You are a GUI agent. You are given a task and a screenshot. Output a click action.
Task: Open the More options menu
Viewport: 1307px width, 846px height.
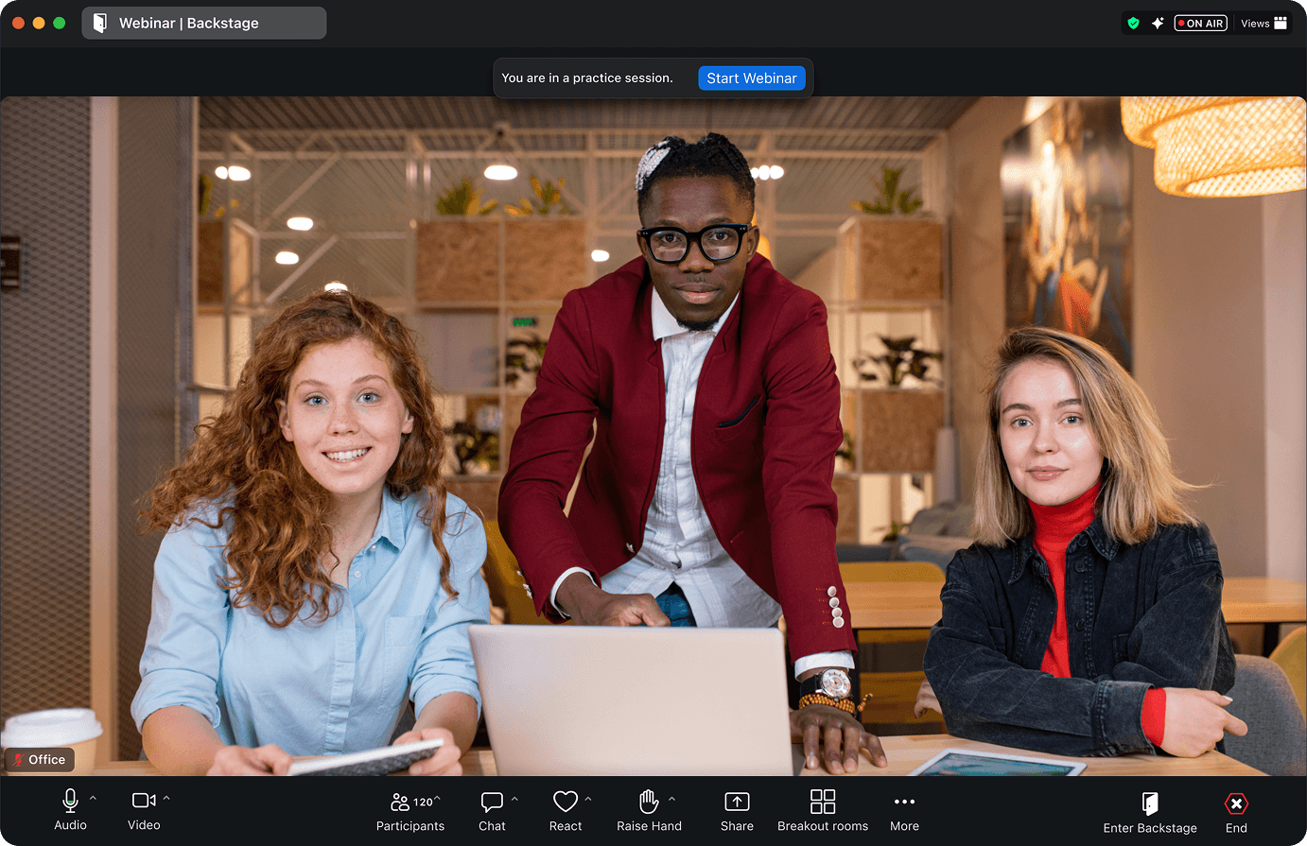click(904, 811)
